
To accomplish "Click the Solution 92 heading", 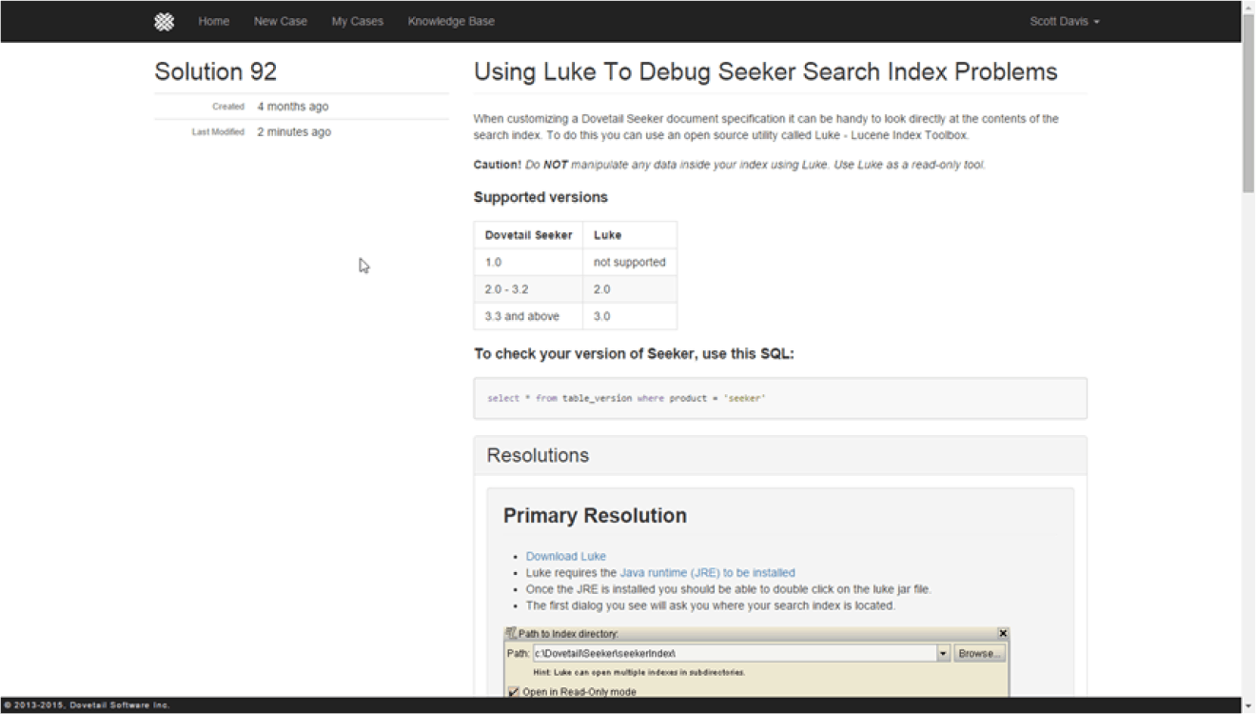I will click(215, 71).
